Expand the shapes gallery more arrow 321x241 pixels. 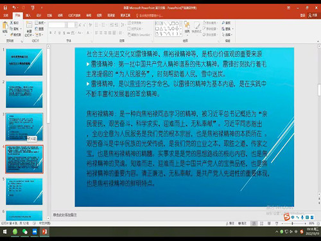coord(181,34)
